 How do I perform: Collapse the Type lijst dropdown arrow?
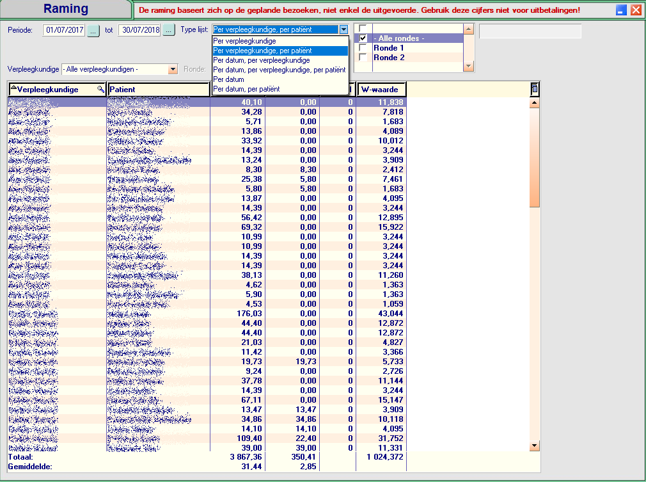click(344, 30)
